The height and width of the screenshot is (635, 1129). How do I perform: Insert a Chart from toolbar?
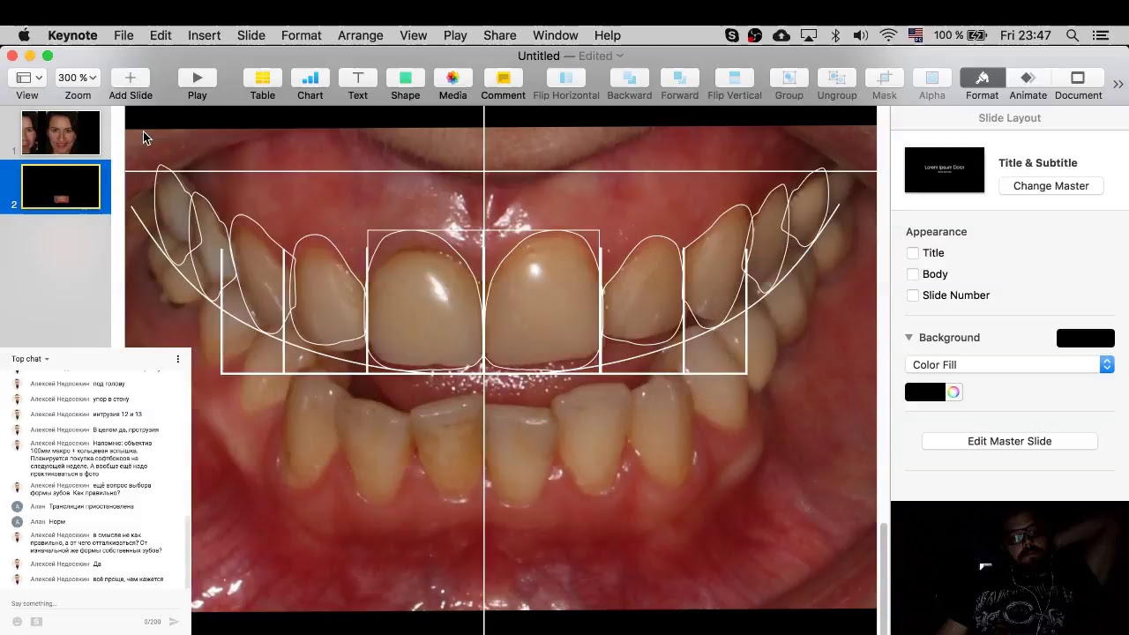tap(310, 78)
